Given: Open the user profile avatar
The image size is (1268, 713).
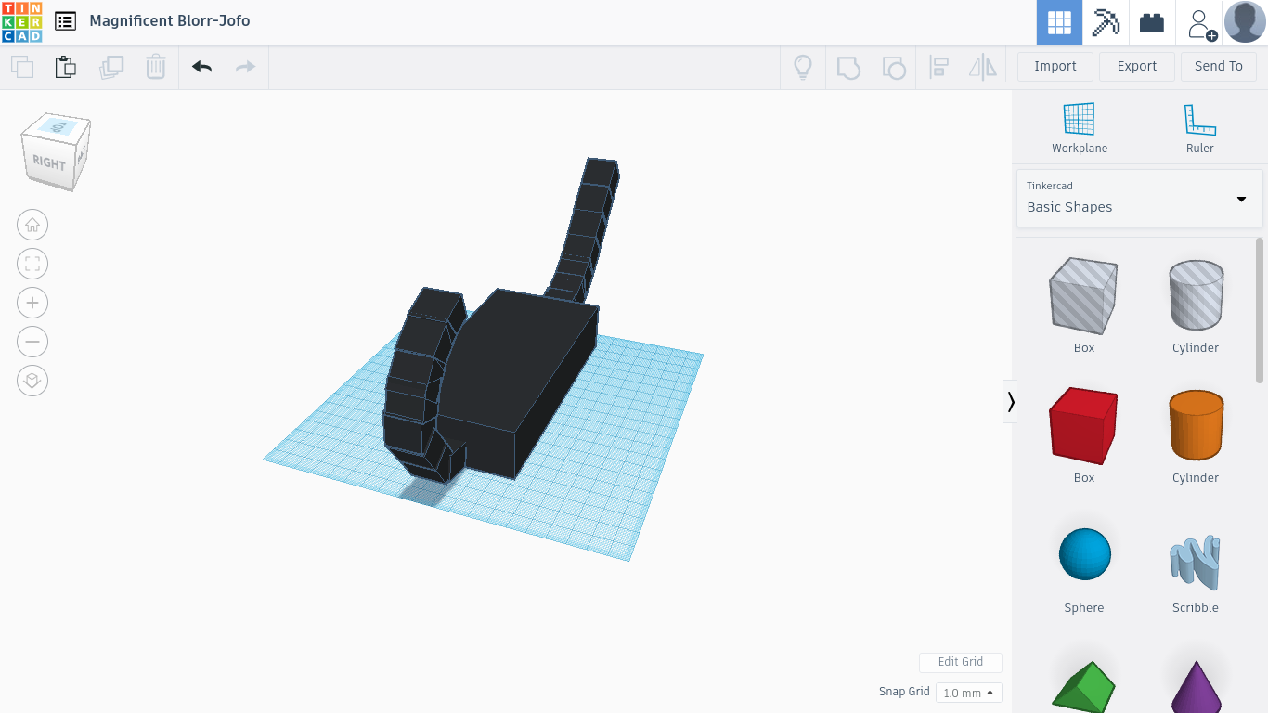Looking at the screenshot, I should 1245,22.
